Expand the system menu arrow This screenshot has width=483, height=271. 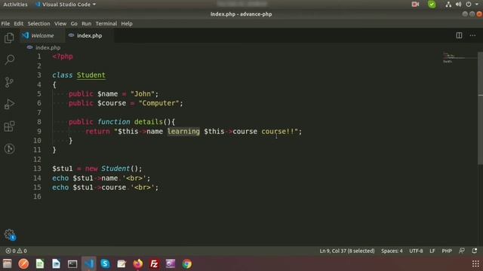pos(476,5)
